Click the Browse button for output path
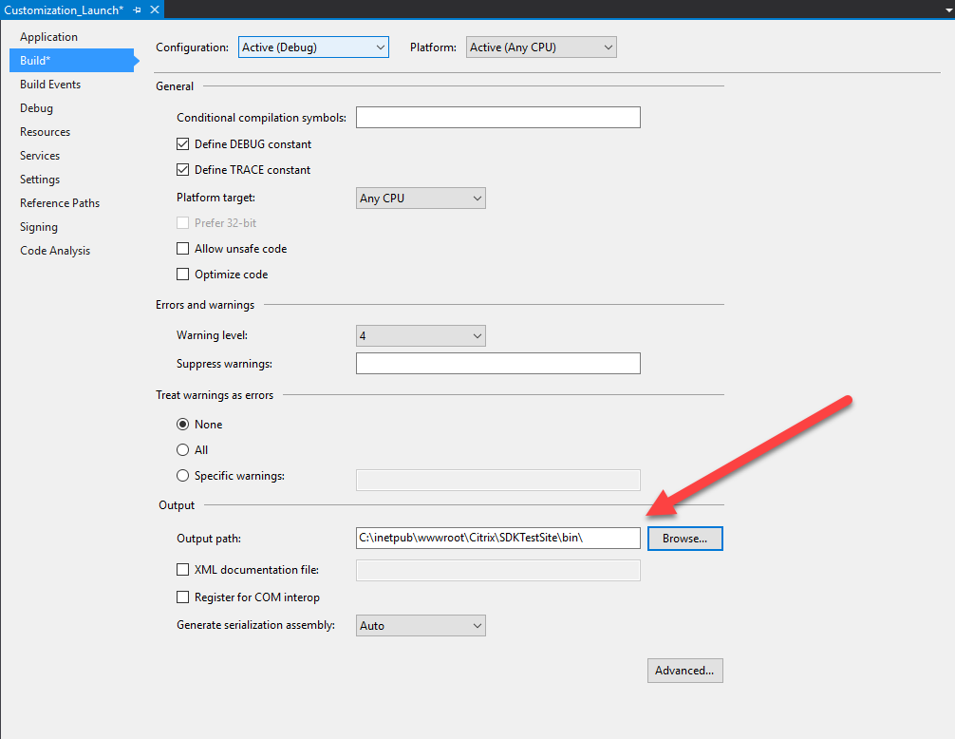This screenshot has height=739, width=955. [x=684, y=539]
